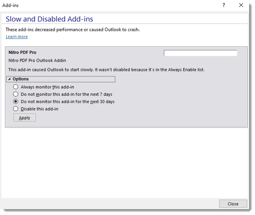This screenshot has height=215, width=255.
Task: Collapse the Options expander
Action: [61, 79]
